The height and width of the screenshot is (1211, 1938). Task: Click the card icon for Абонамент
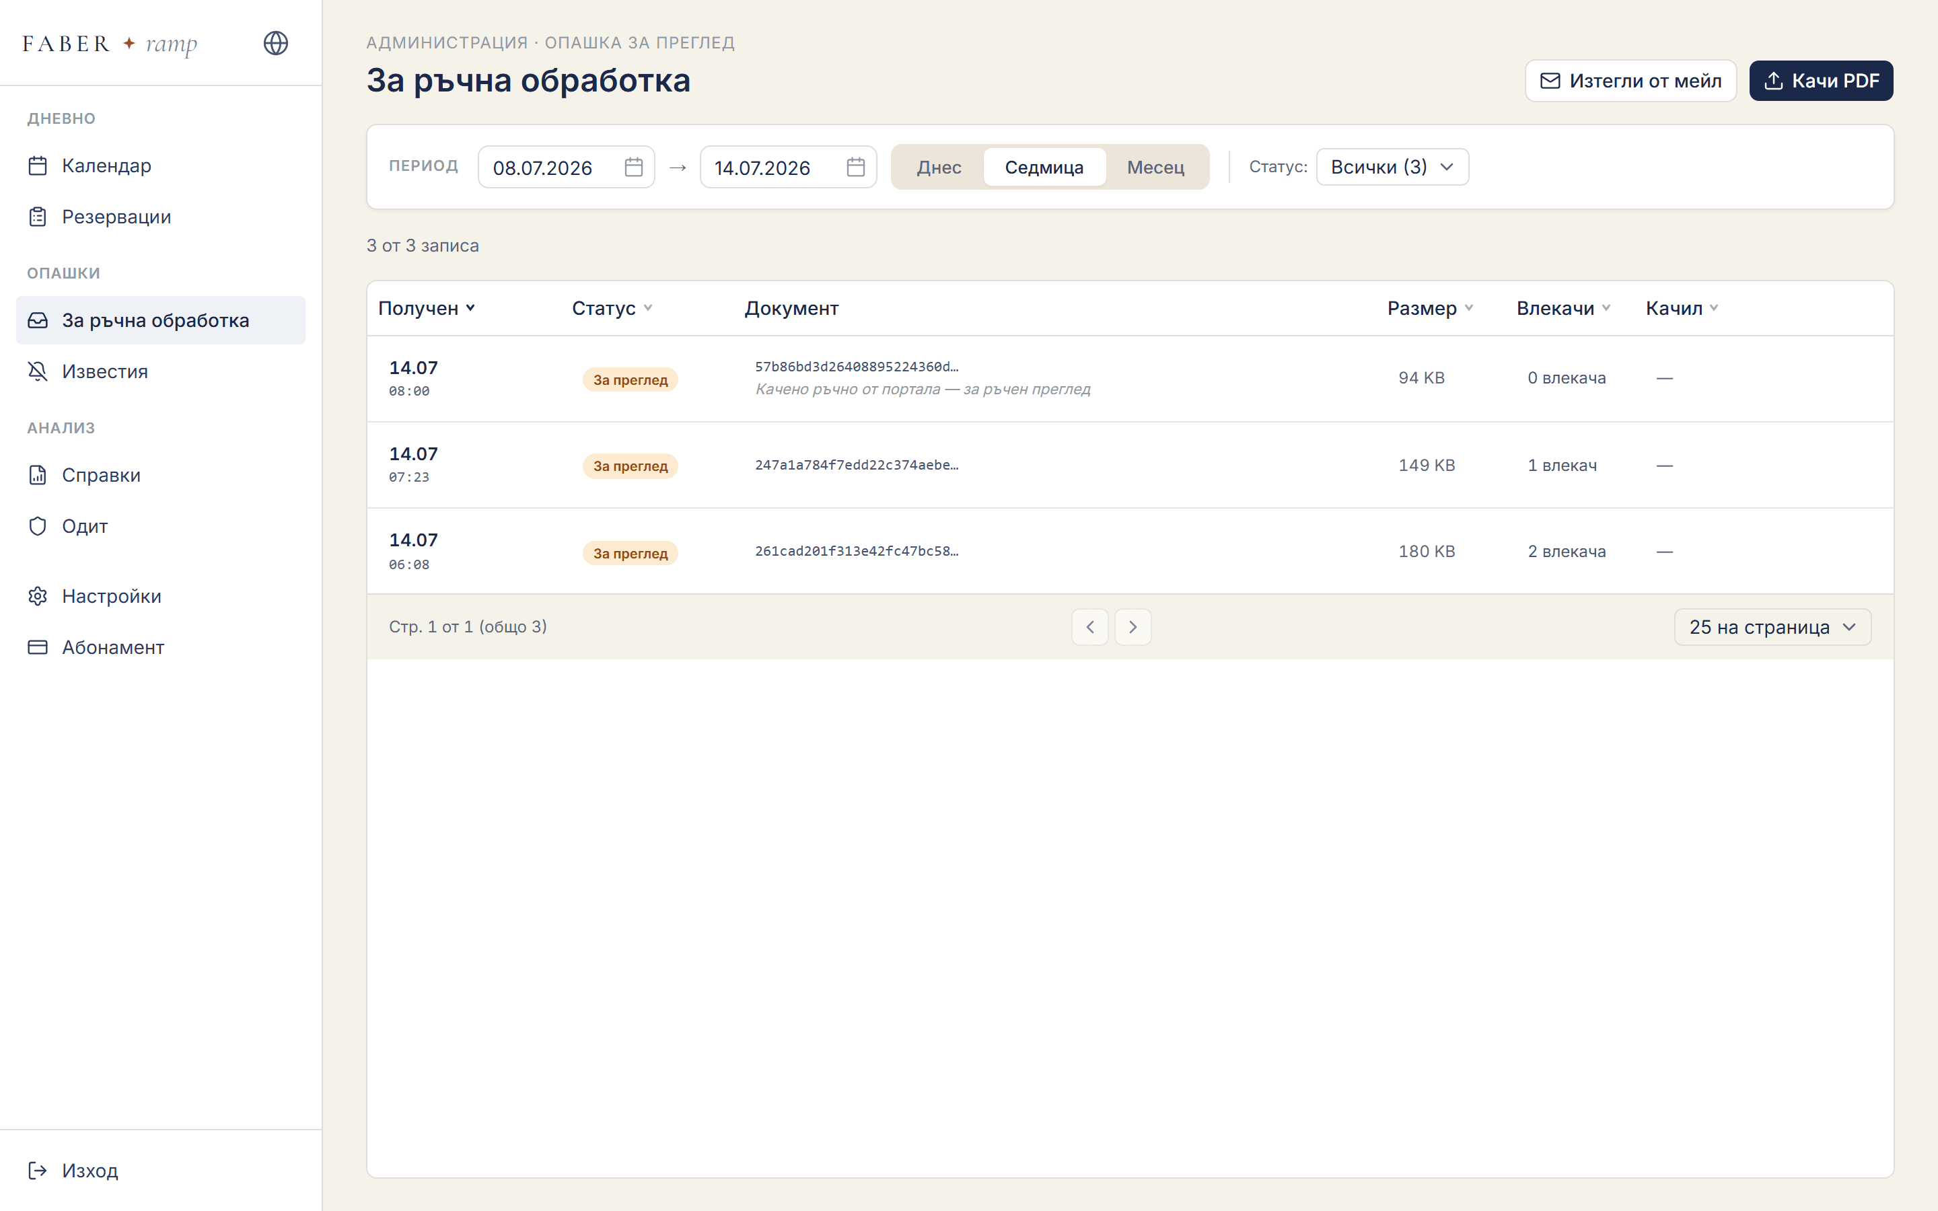click(x=38, y=647)
